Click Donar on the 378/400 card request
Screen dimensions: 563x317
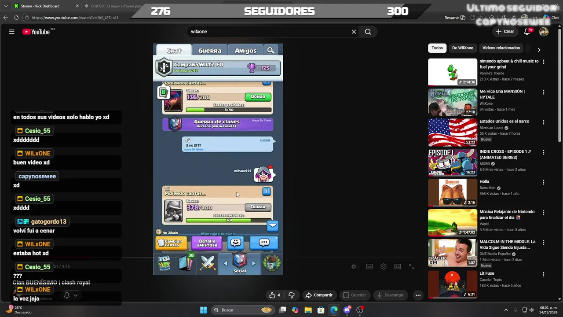tap(258, 207)
